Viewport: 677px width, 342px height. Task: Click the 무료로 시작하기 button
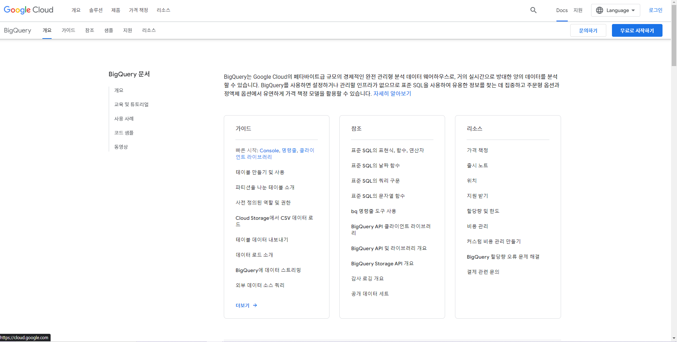point(637,30)
